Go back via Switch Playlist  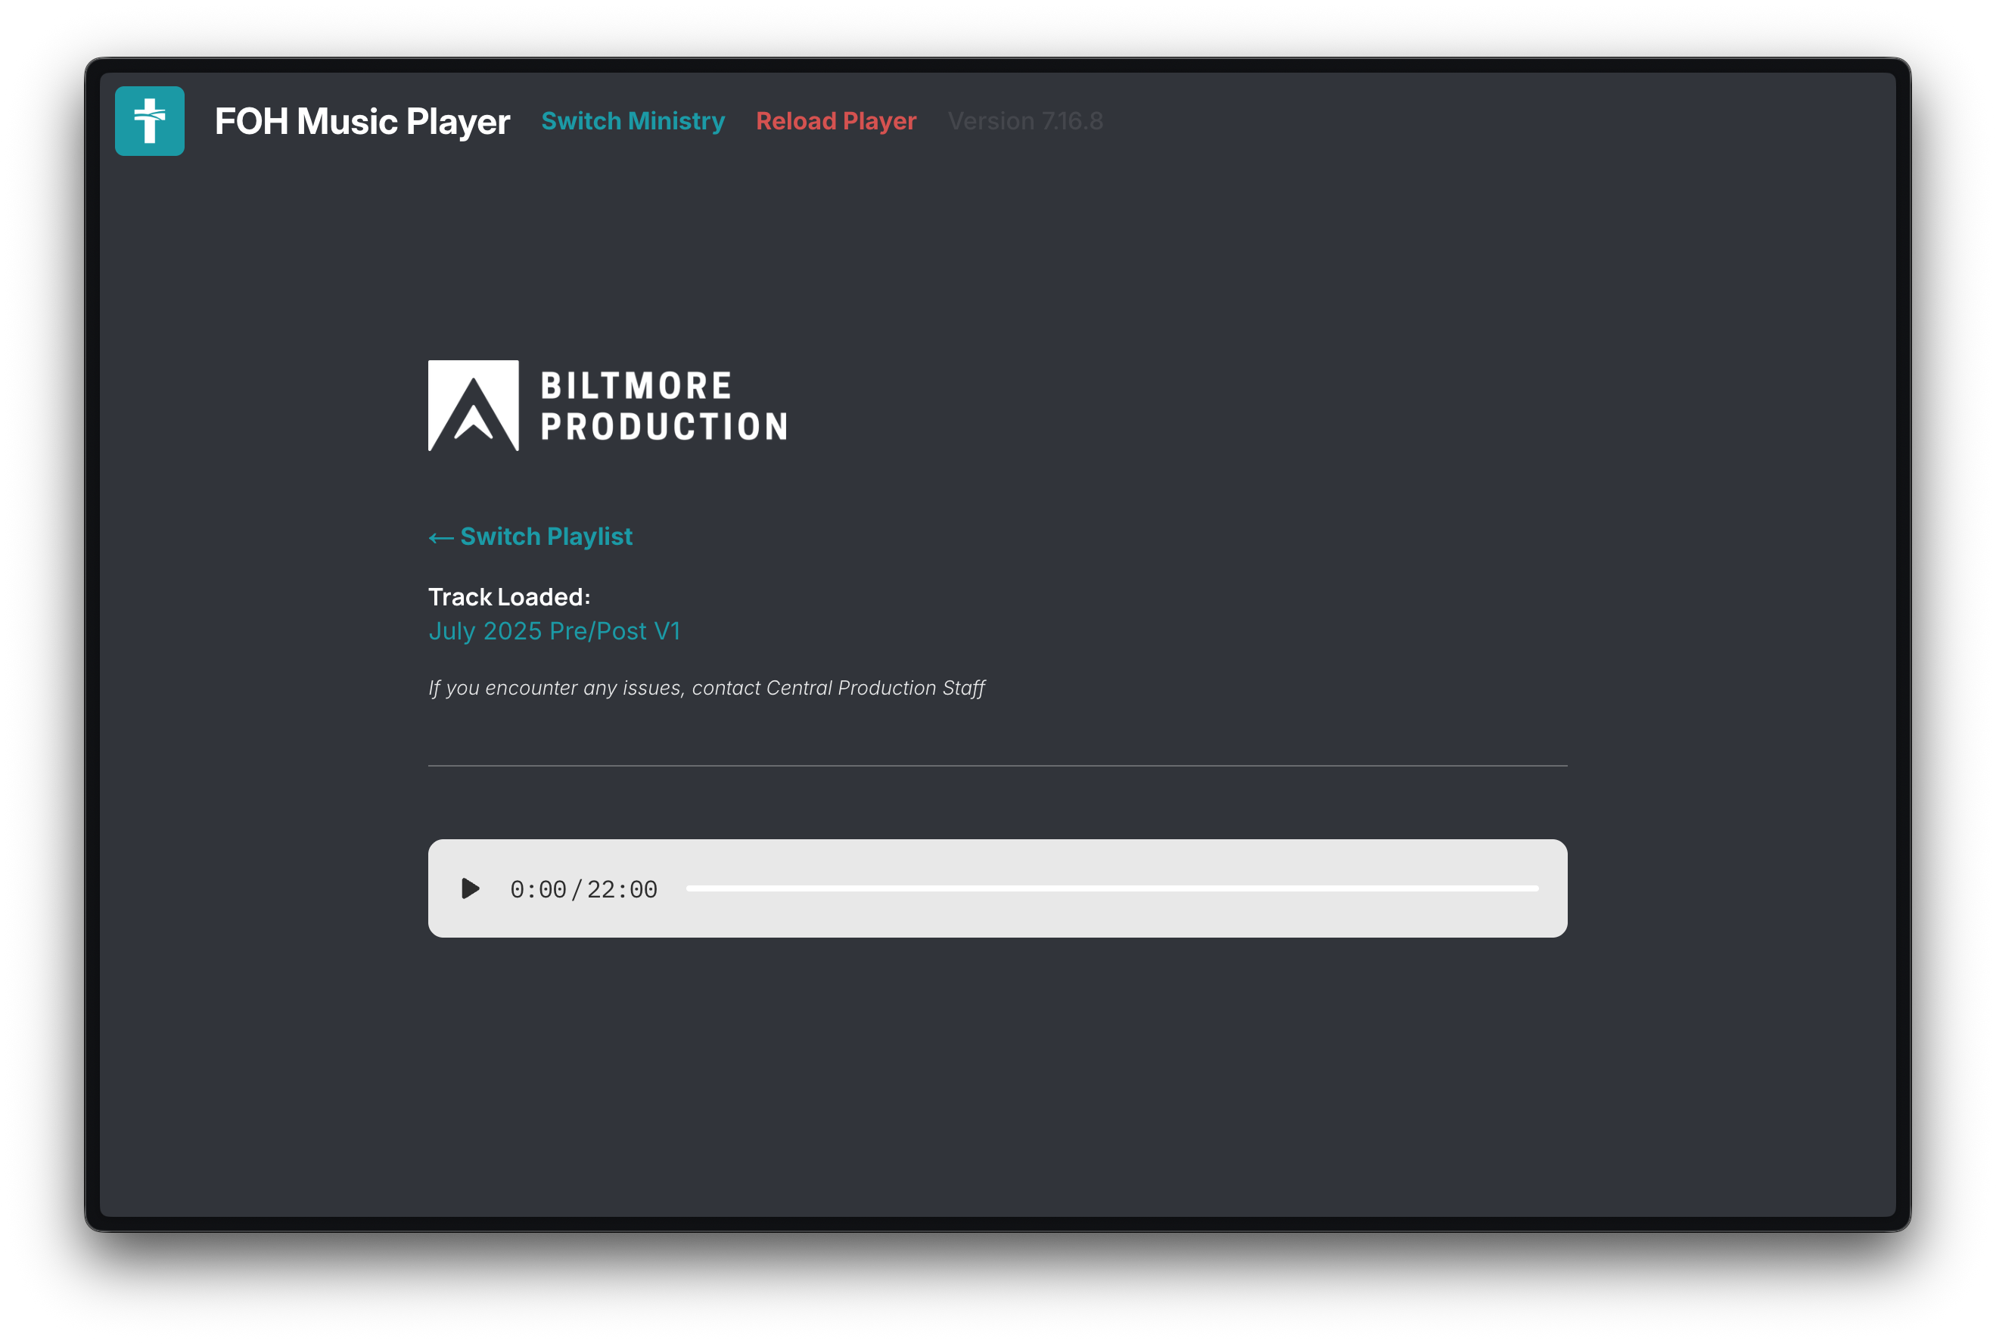click(530, 537)
